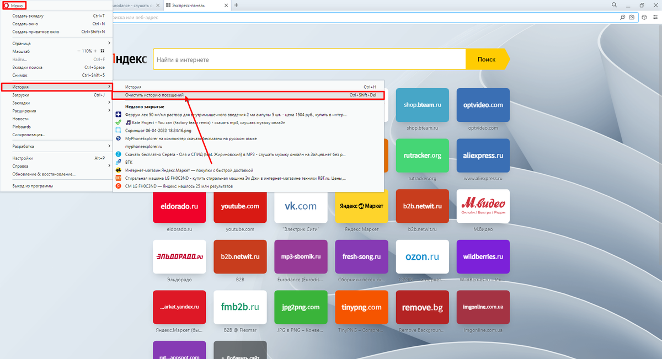The width and height of the screenshot is (662, 359).
Task: Click the snapshot camera icon in address bar
Action: click(632, 18)
